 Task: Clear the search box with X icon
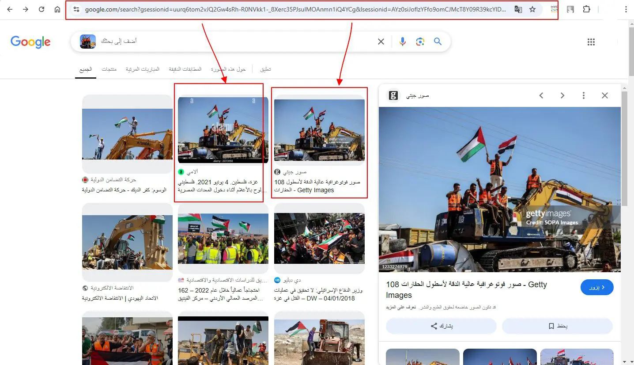pos(381,42)
